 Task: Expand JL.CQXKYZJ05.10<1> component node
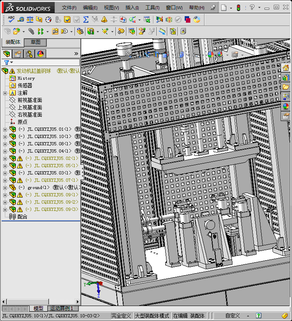pyautogui.click(x=5, y=137)
